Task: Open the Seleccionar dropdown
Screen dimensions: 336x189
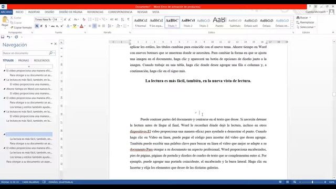Action: tap(306, 27)
